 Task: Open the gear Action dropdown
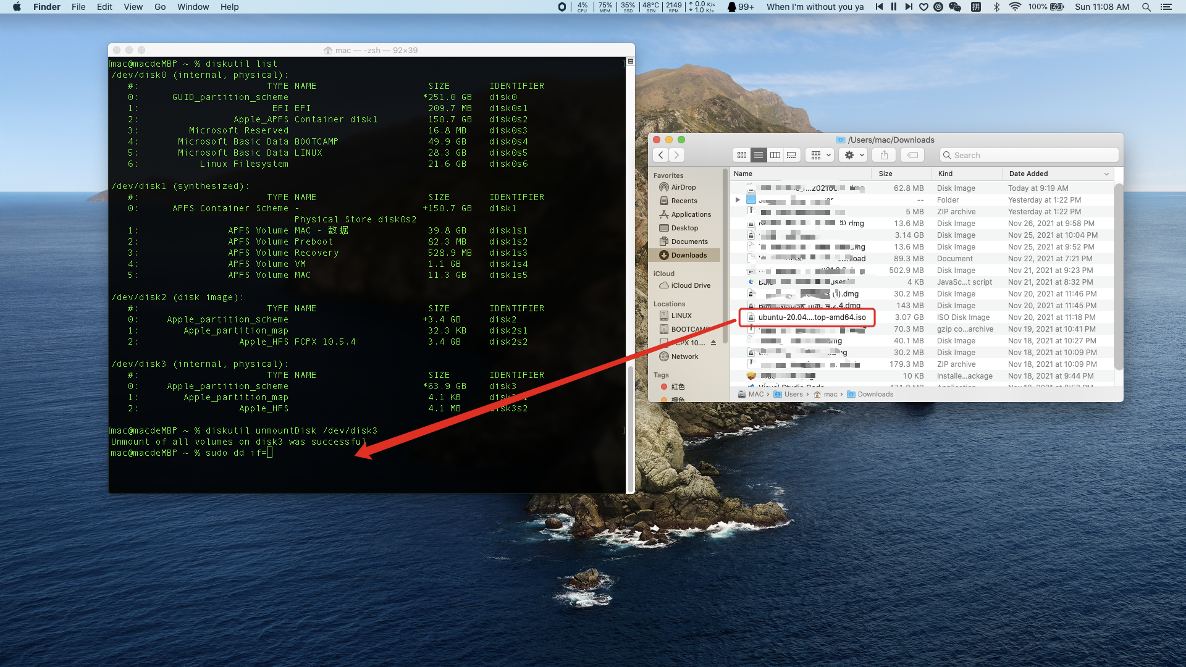click(x=854, y=155)
